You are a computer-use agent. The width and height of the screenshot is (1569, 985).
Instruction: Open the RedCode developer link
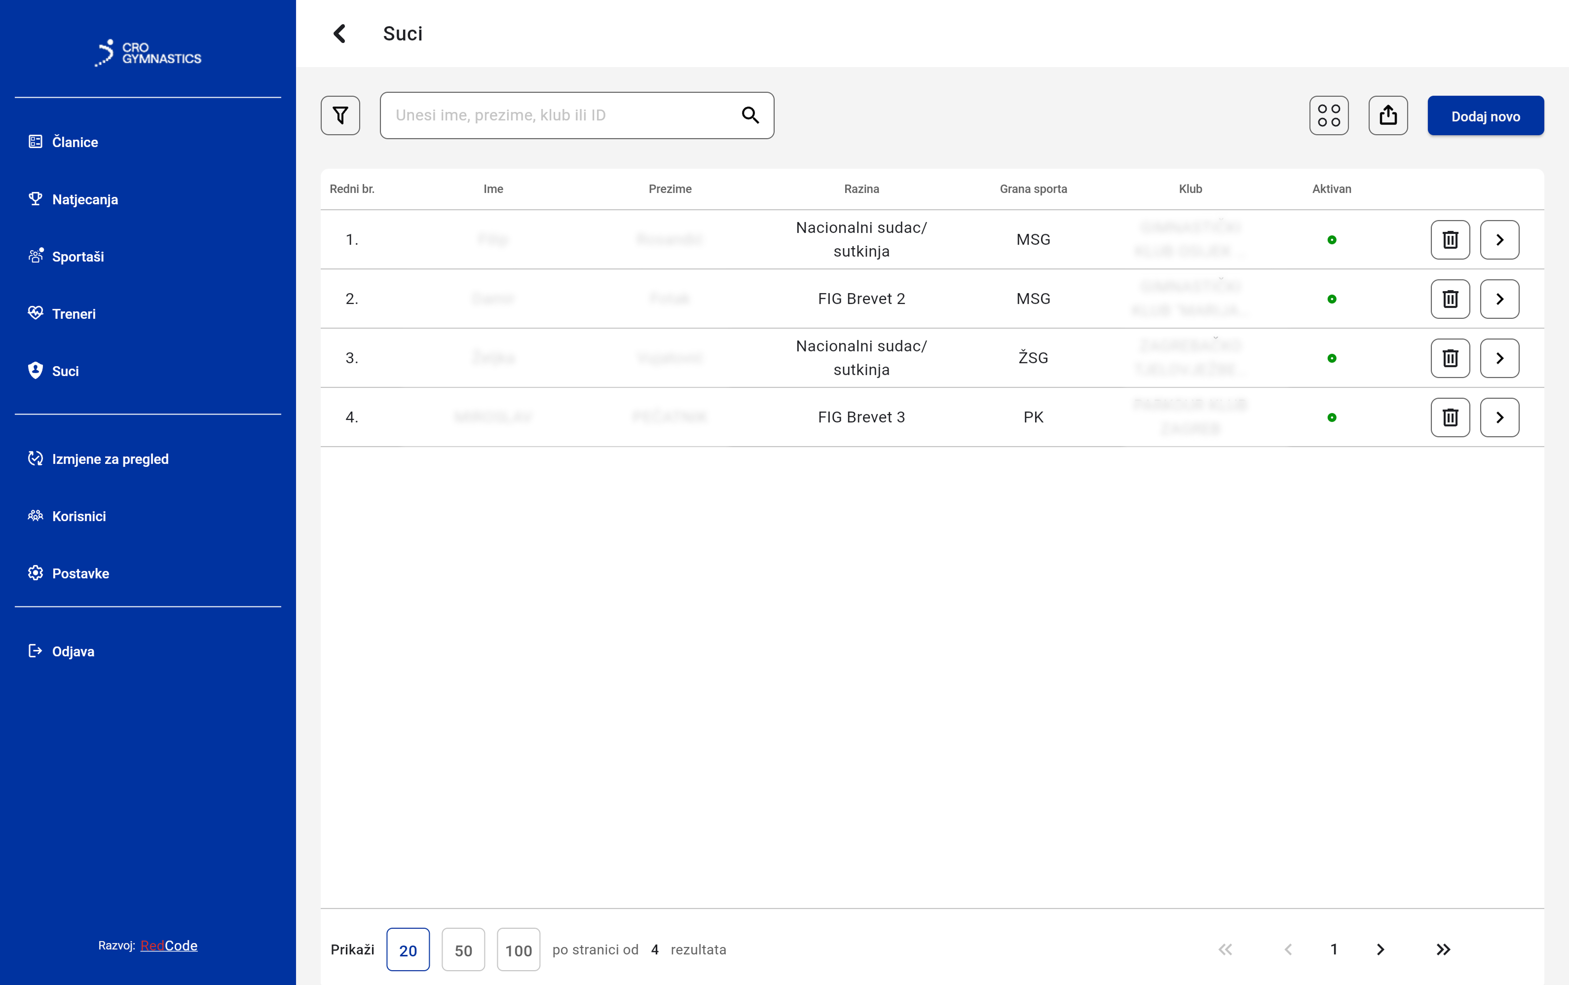(169, 945)
